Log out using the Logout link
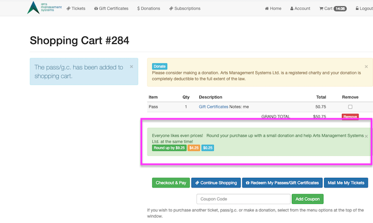This screenshot has width=373, height=223. 364,8
